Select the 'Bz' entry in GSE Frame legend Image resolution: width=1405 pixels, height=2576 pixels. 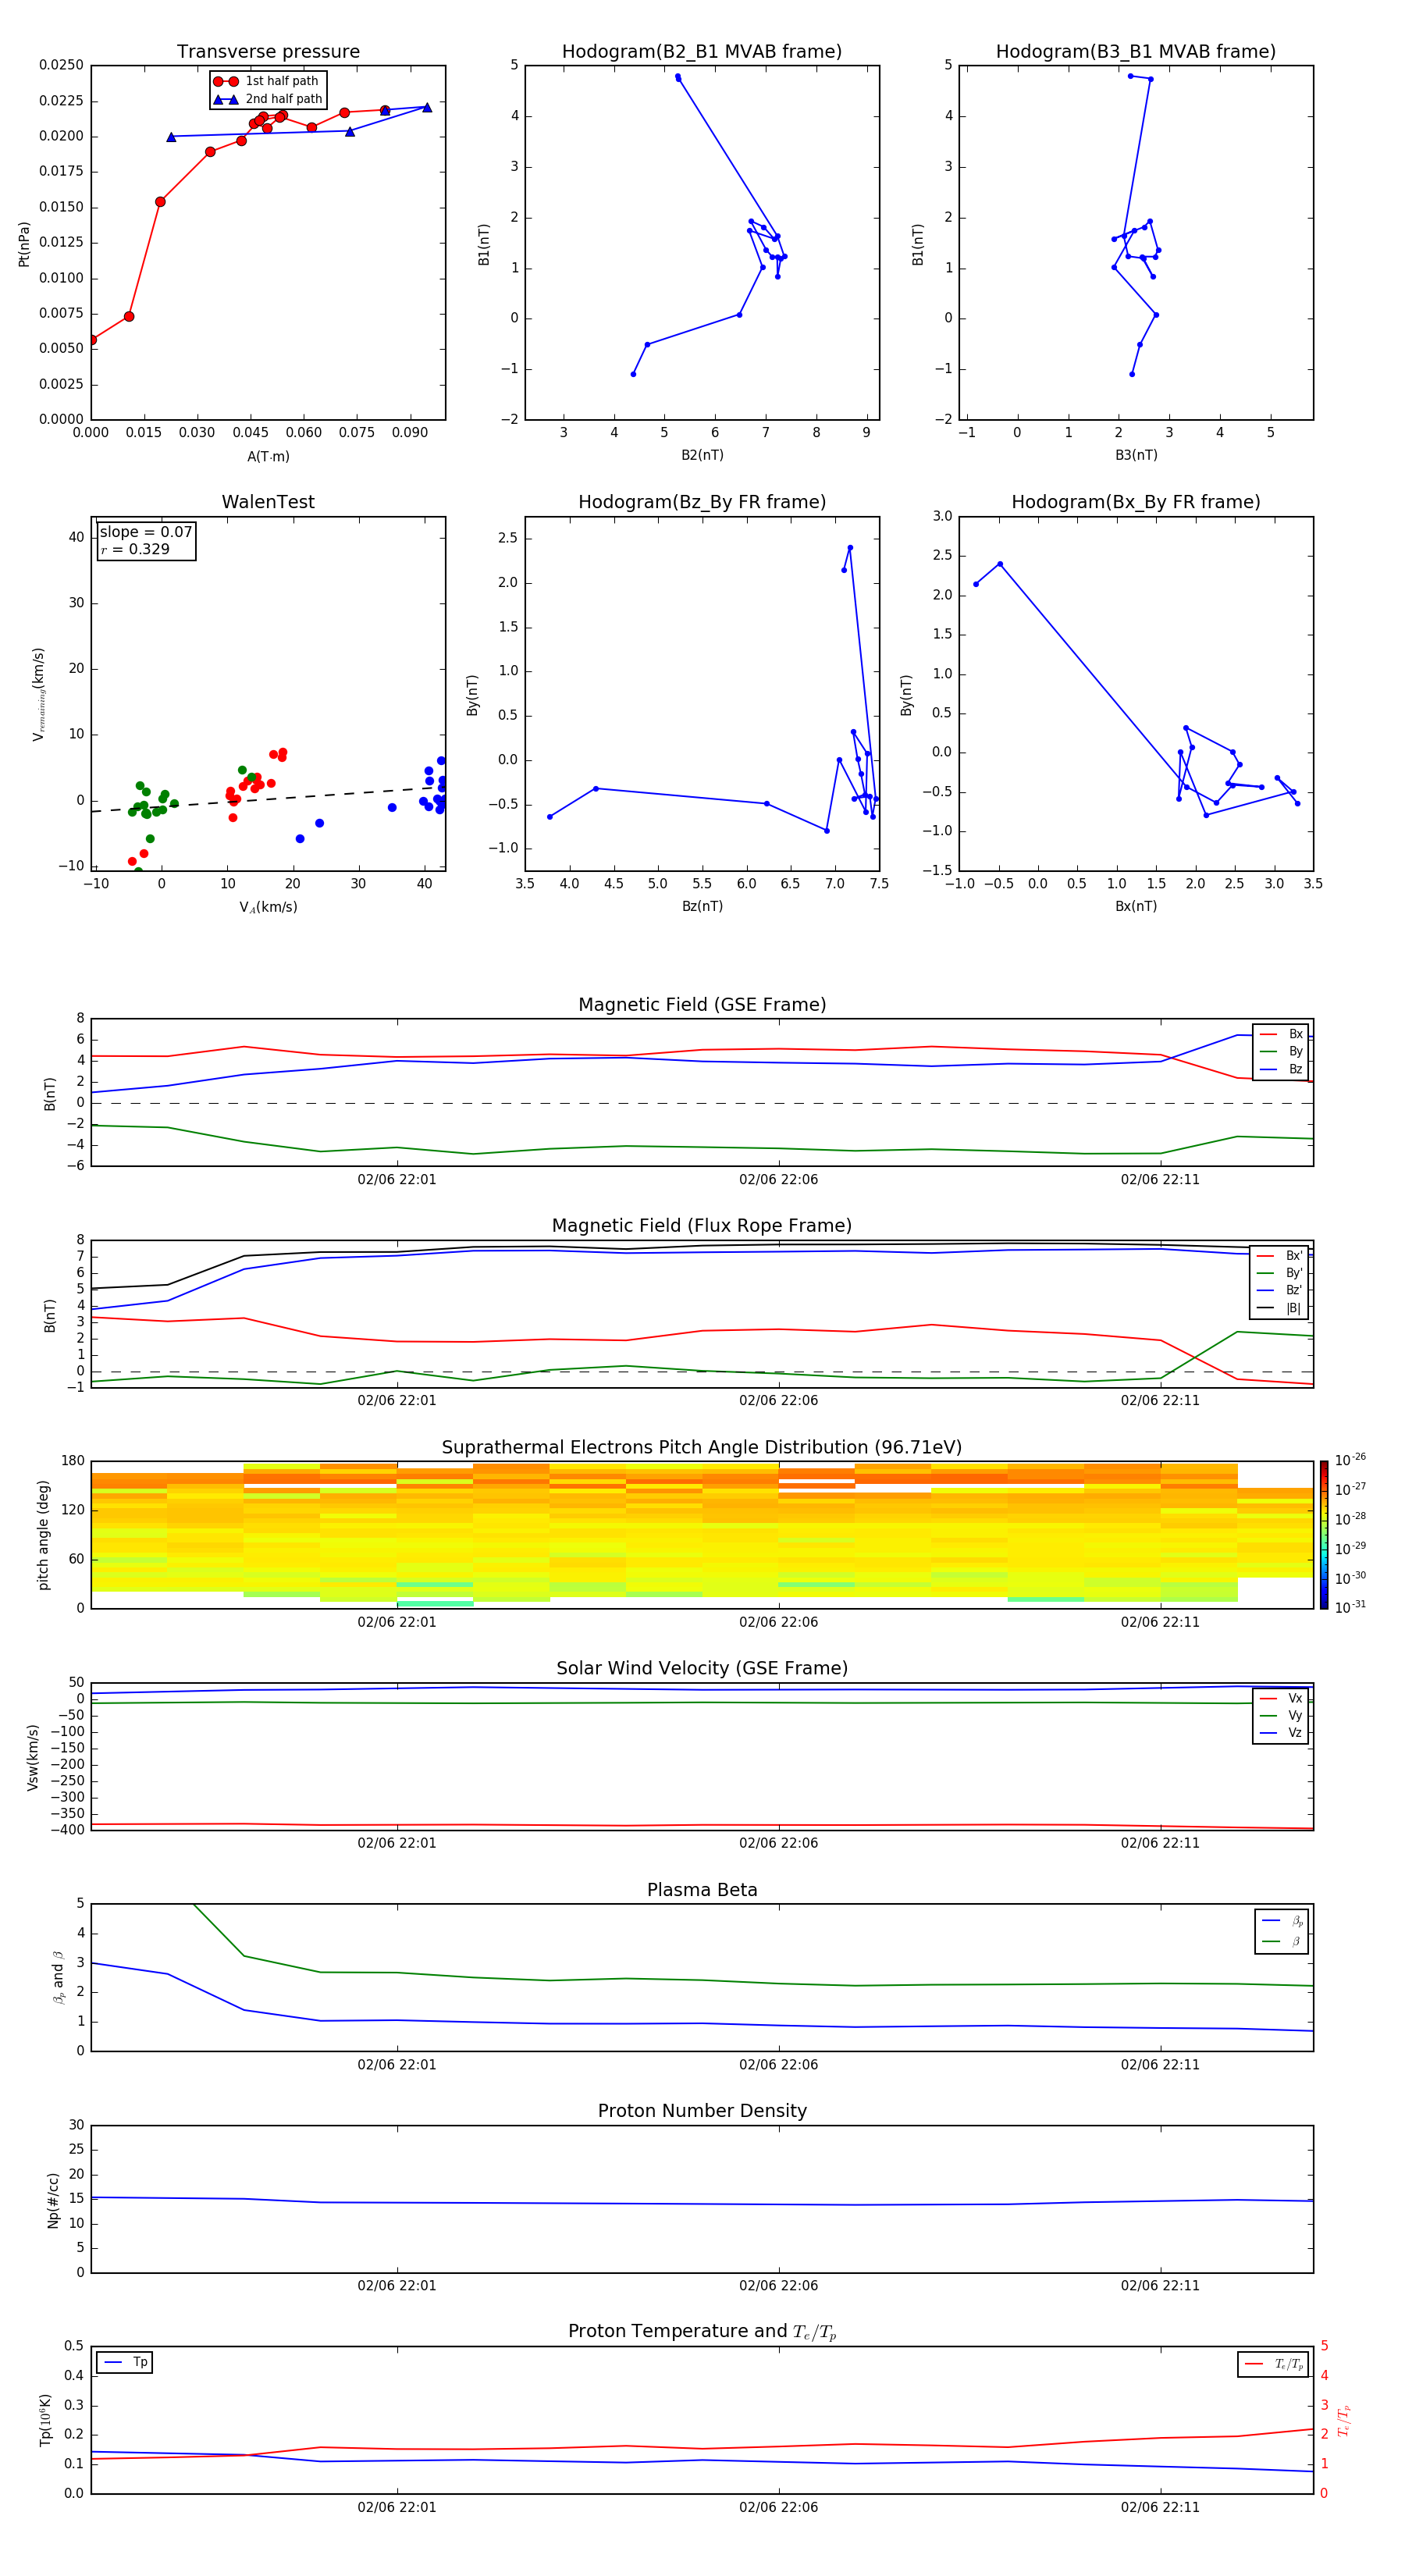(x=1281, y=1069)
